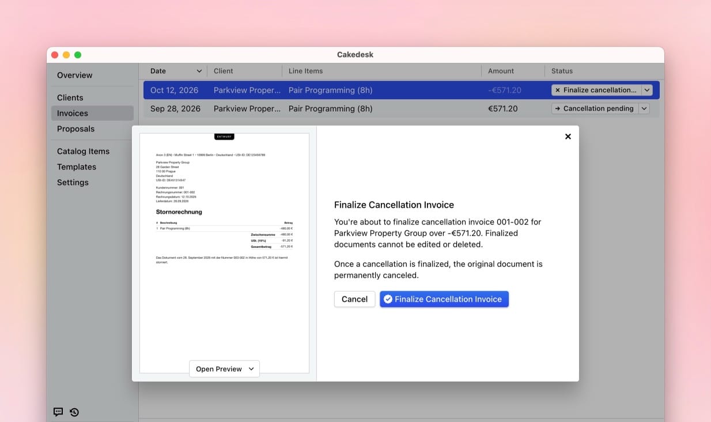The image size is (711, 422).
Task: Select the Sep 28, 2026 invoice date cell
Action: [175, 108]
